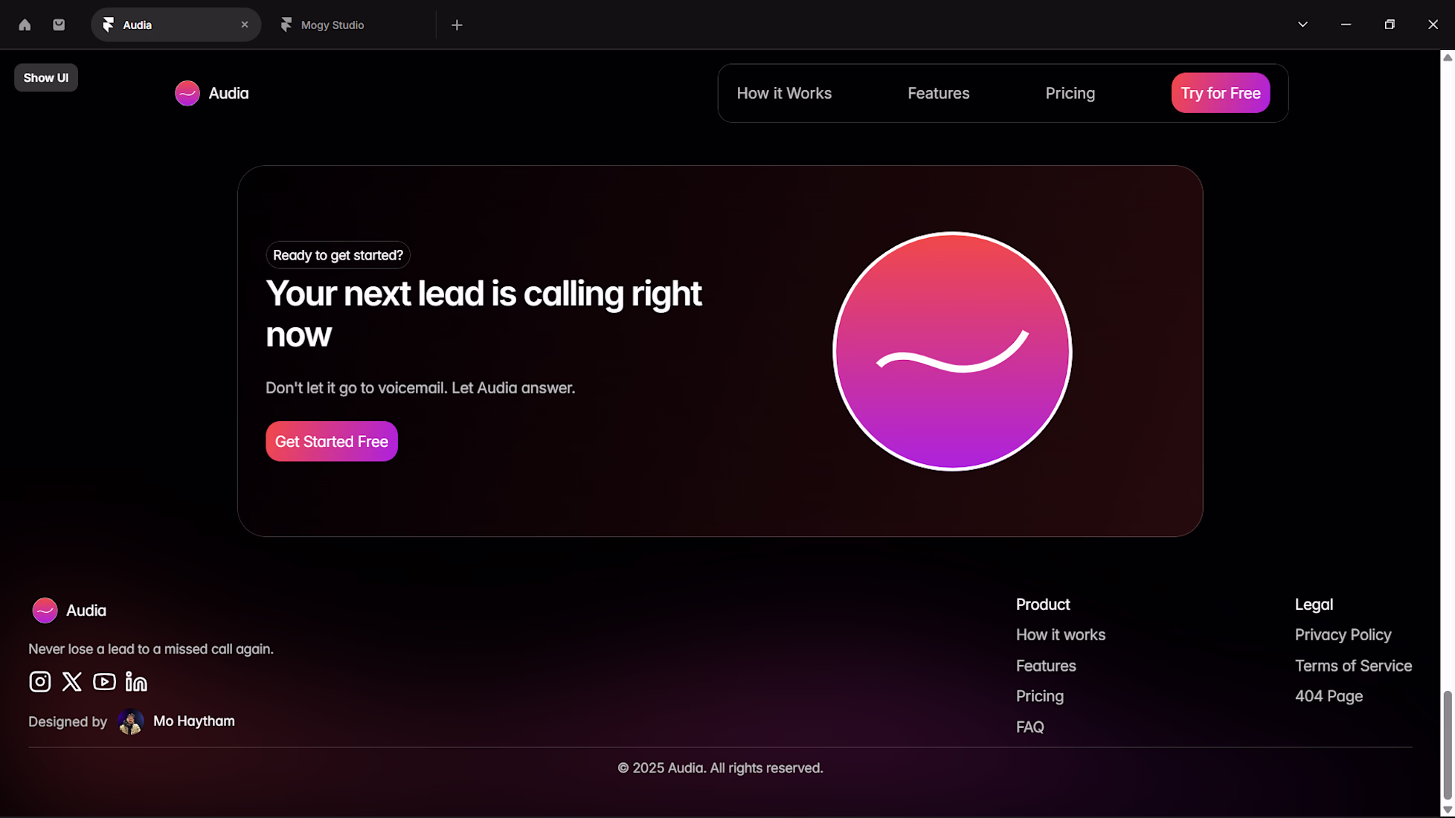Go to How it Works nav item
The width and height of the screenshot is (1455, 818).
point(784,93)
